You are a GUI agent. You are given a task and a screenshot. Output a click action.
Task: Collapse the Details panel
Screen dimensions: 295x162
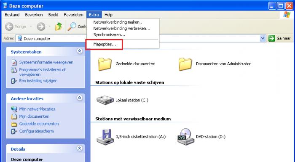click(x=80, y=148)
